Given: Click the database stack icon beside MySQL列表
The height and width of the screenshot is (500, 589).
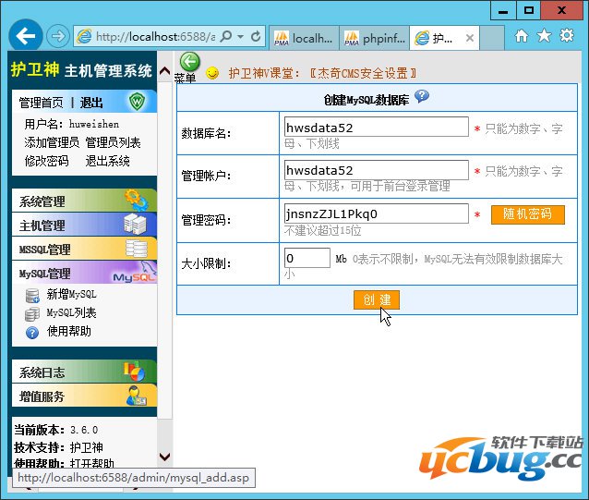Looking at the screenshot, I should pos(32,314).
